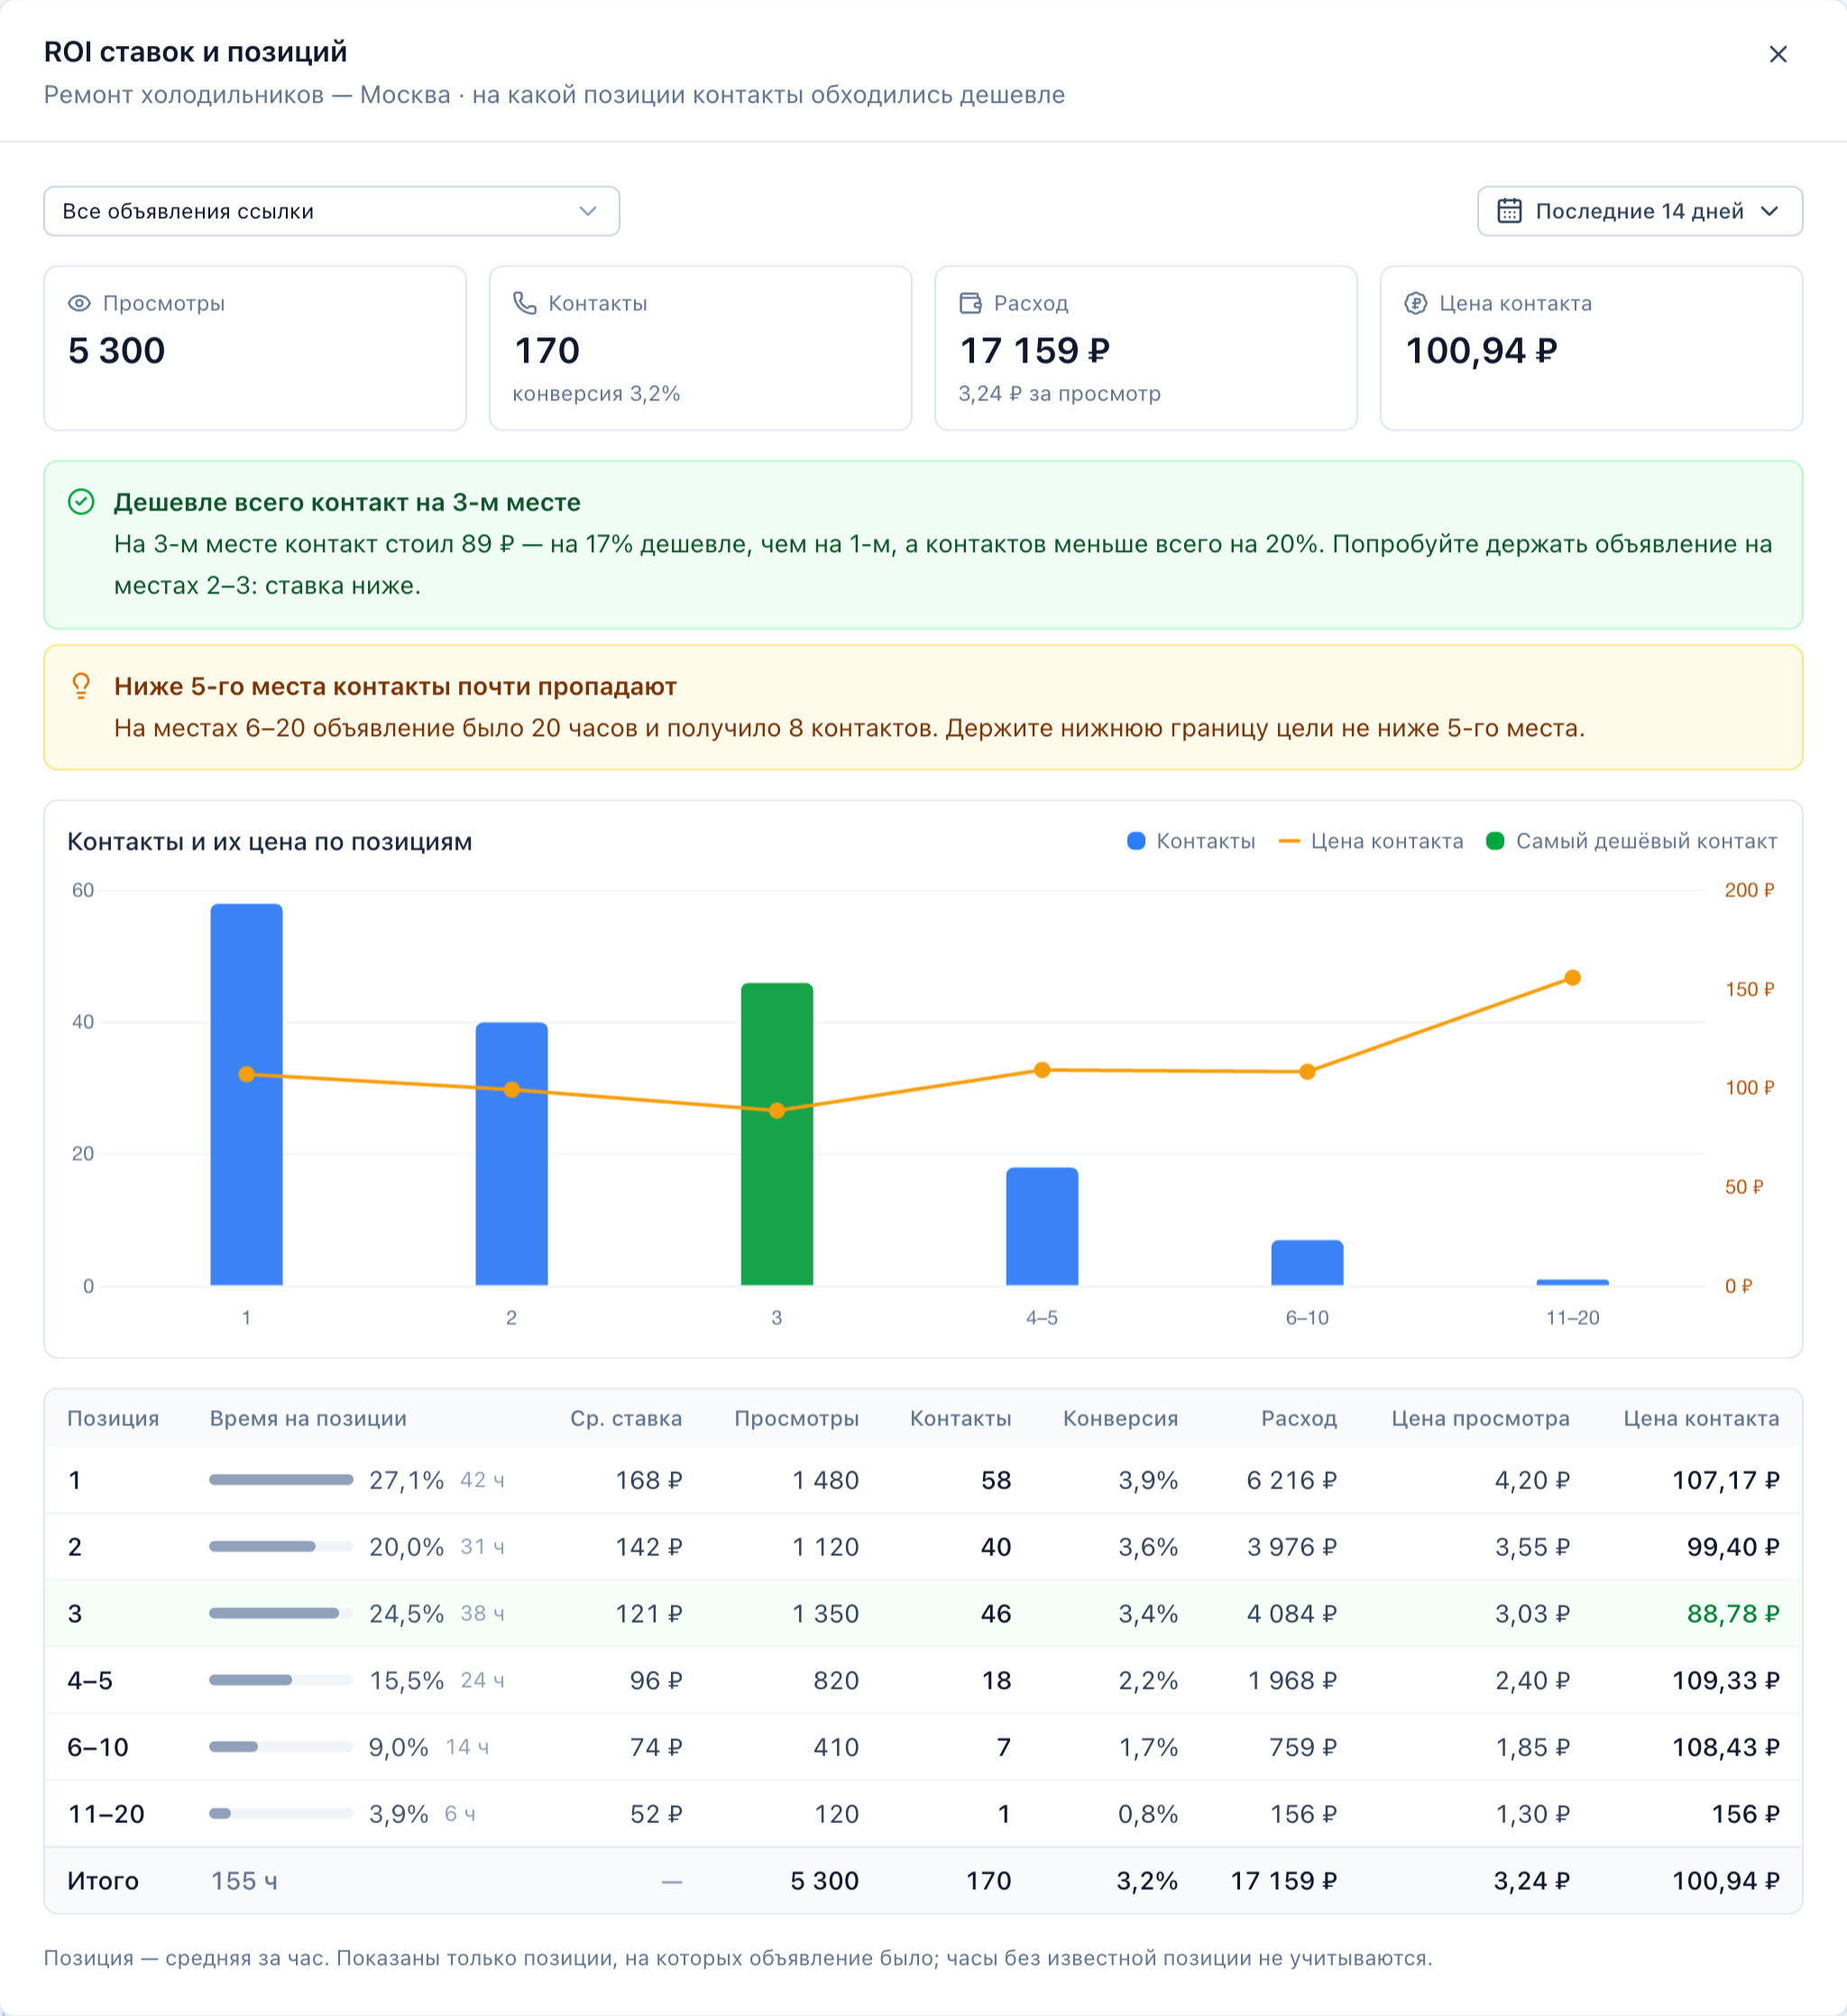Click 'Итого' total row label
The image size is (1847, 2016).
tap(102, 1881)
